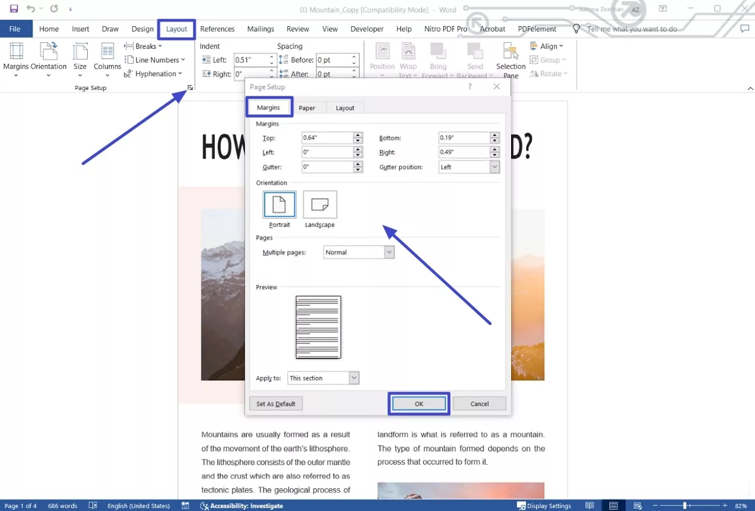
Task: Open the Ribbon Display Options icon
Action: coord(663,9)
